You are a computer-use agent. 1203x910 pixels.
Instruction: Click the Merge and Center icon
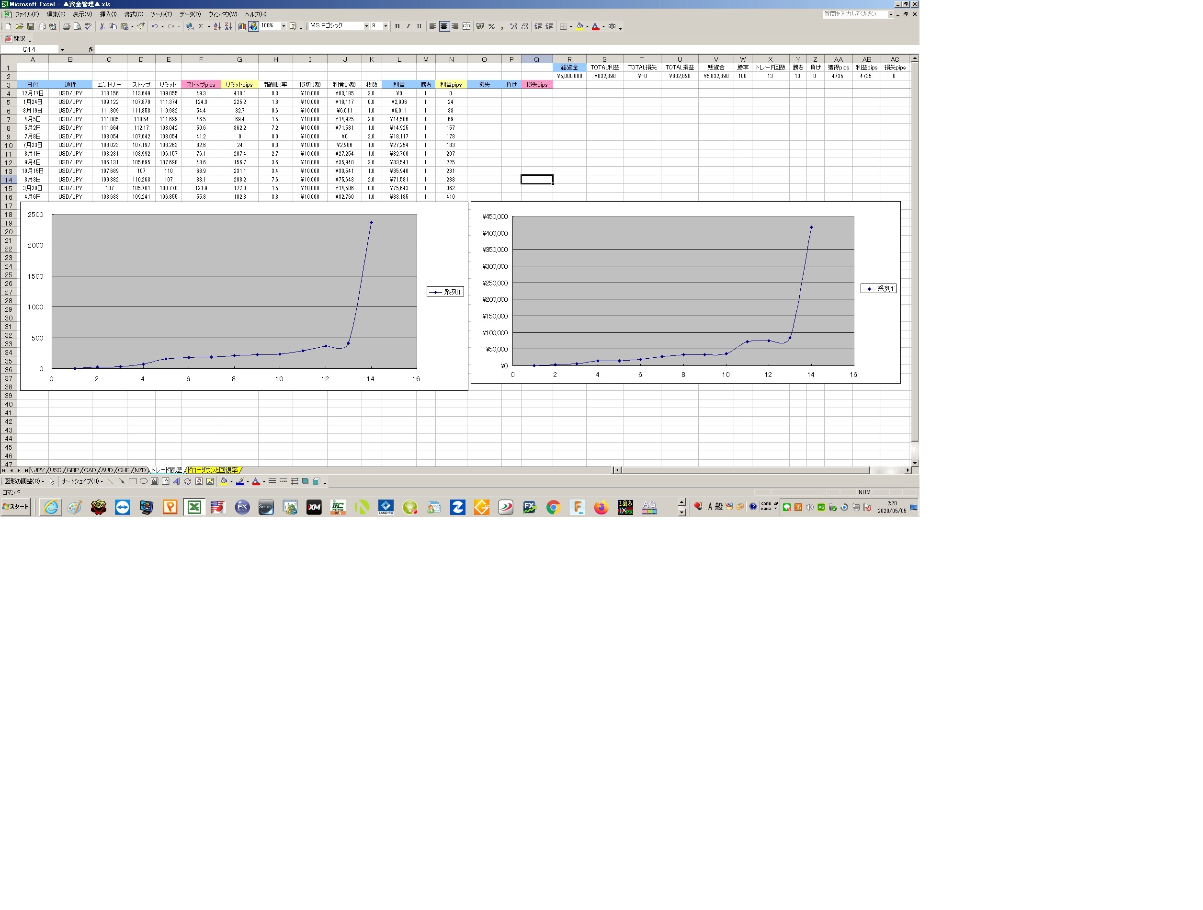466,26
